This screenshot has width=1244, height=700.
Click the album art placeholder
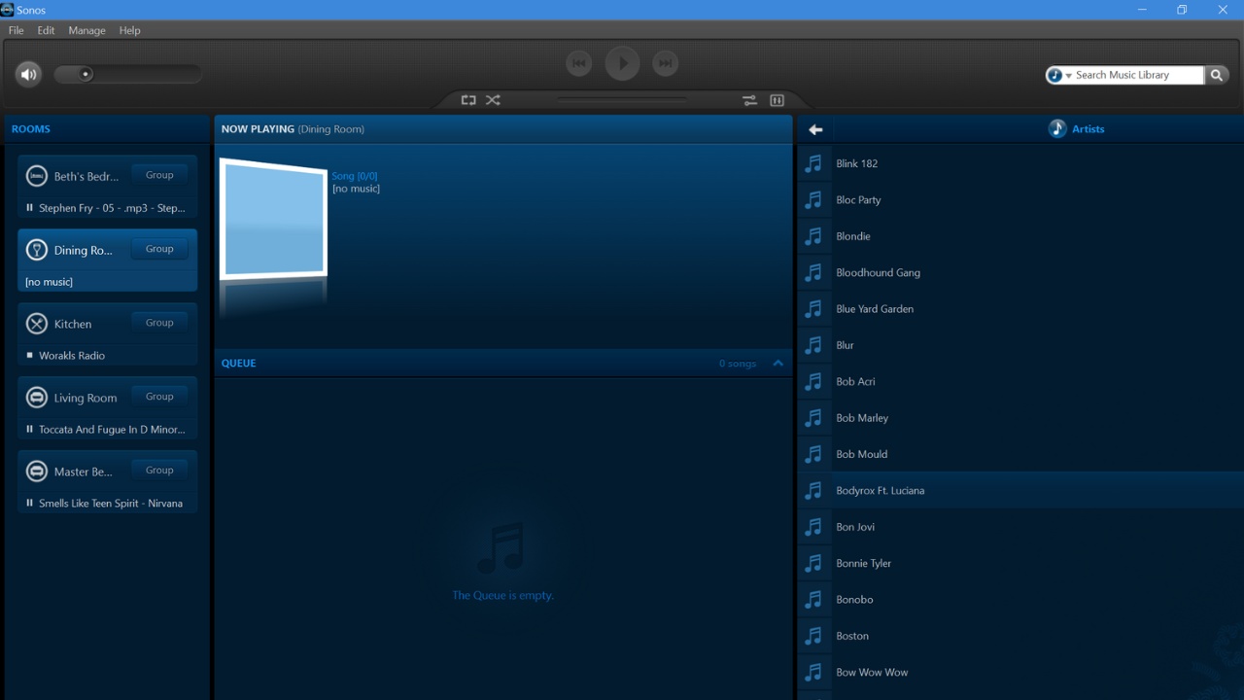(275, 221)
